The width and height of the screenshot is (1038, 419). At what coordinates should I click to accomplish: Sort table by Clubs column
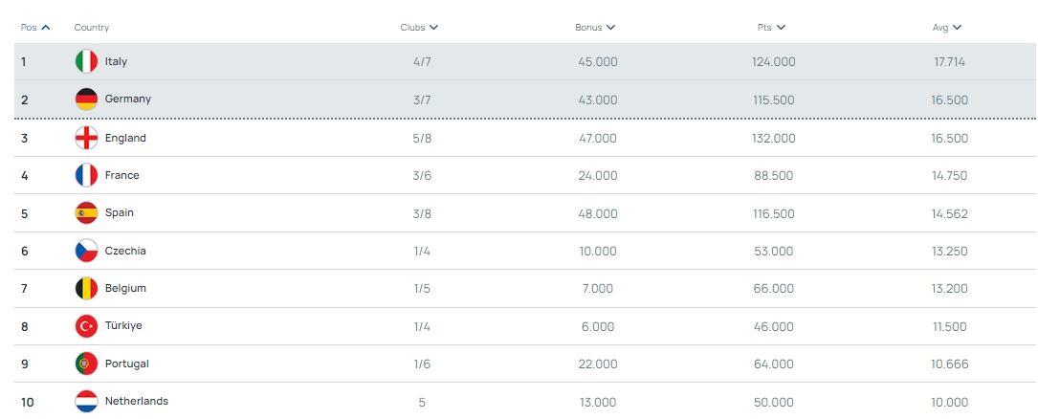[x=419, y=28]
